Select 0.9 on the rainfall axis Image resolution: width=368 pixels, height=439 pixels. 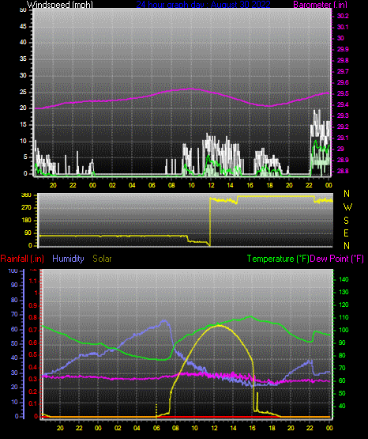tap(33, 305)
